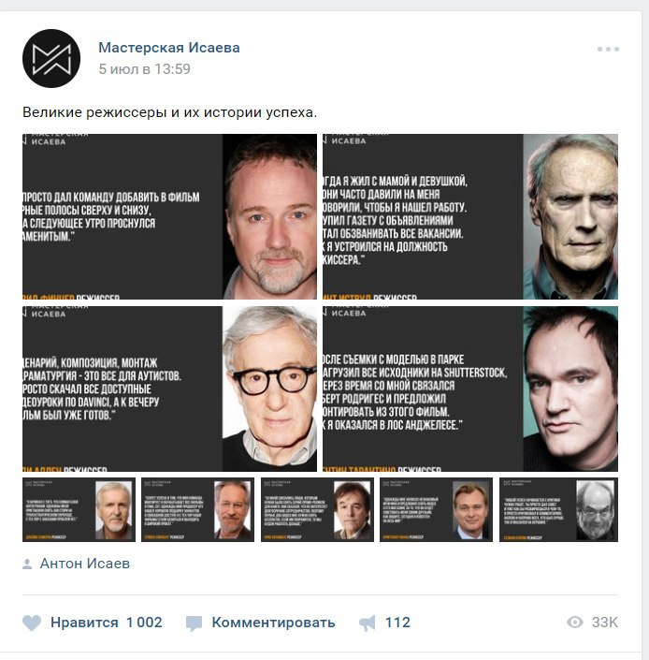Screen dimensions: 649x660
Task: Click the eye views counter icon
Action: pyautogui.click(x=574, y=623)
